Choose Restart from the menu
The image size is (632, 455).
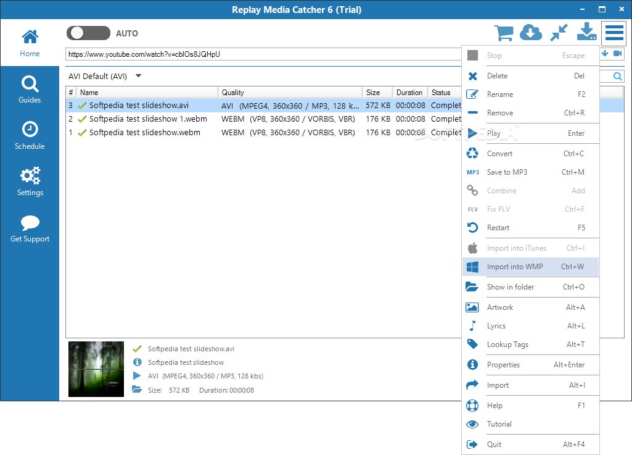(530, 228)
